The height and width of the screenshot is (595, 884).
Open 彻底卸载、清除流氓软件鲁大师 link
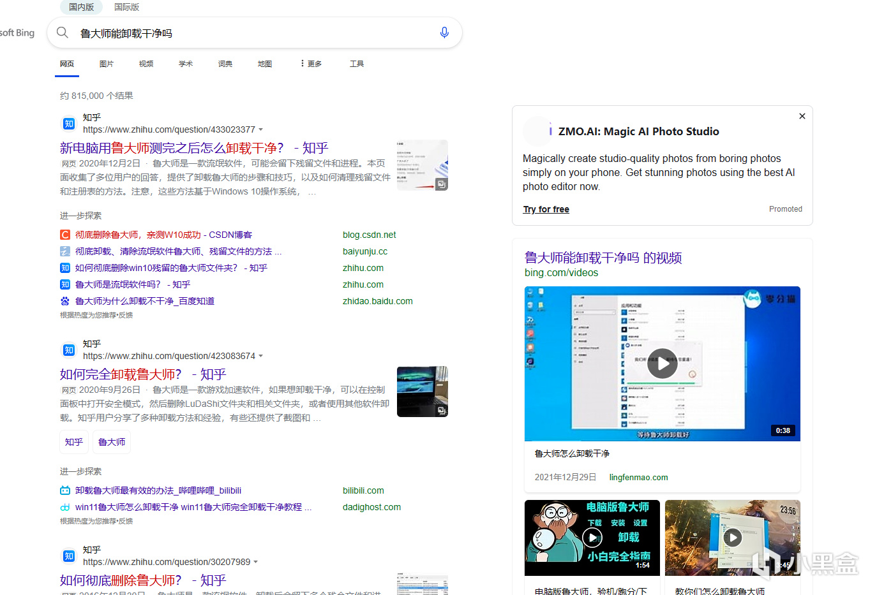click(178, 251)
